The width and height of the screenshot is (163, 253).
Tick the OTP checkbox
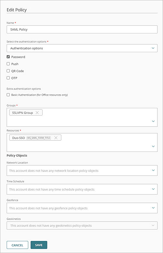click(8, 78)
